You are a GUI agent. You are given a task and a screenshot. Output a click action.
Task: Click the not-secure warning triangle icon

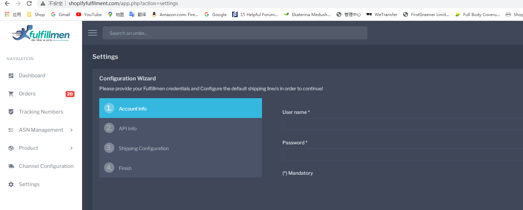[x=43, y=3]
